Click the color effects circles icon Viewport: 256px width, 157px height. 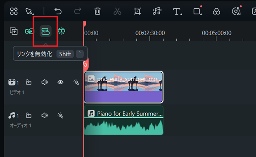216,12
